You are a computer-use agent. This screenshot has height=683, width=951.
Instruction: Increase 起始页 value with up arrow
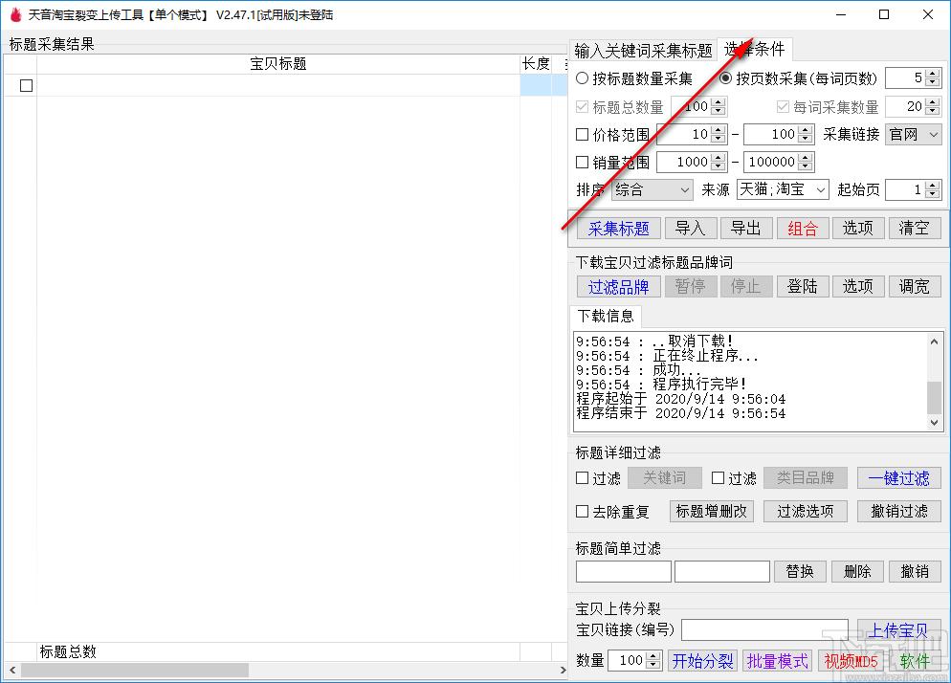934,185
